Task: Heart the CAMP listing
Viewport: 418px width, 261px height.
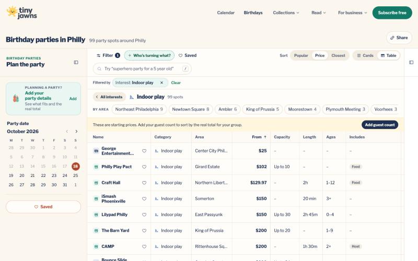Action: pos(144,246)
